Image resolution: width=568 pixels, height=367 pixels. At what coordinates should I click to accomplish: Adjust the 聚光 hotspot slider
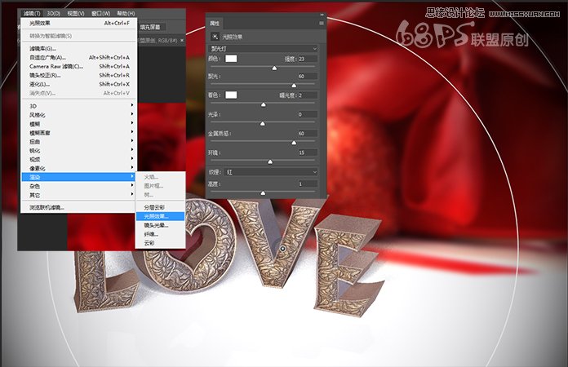click(x=294, y=86)
